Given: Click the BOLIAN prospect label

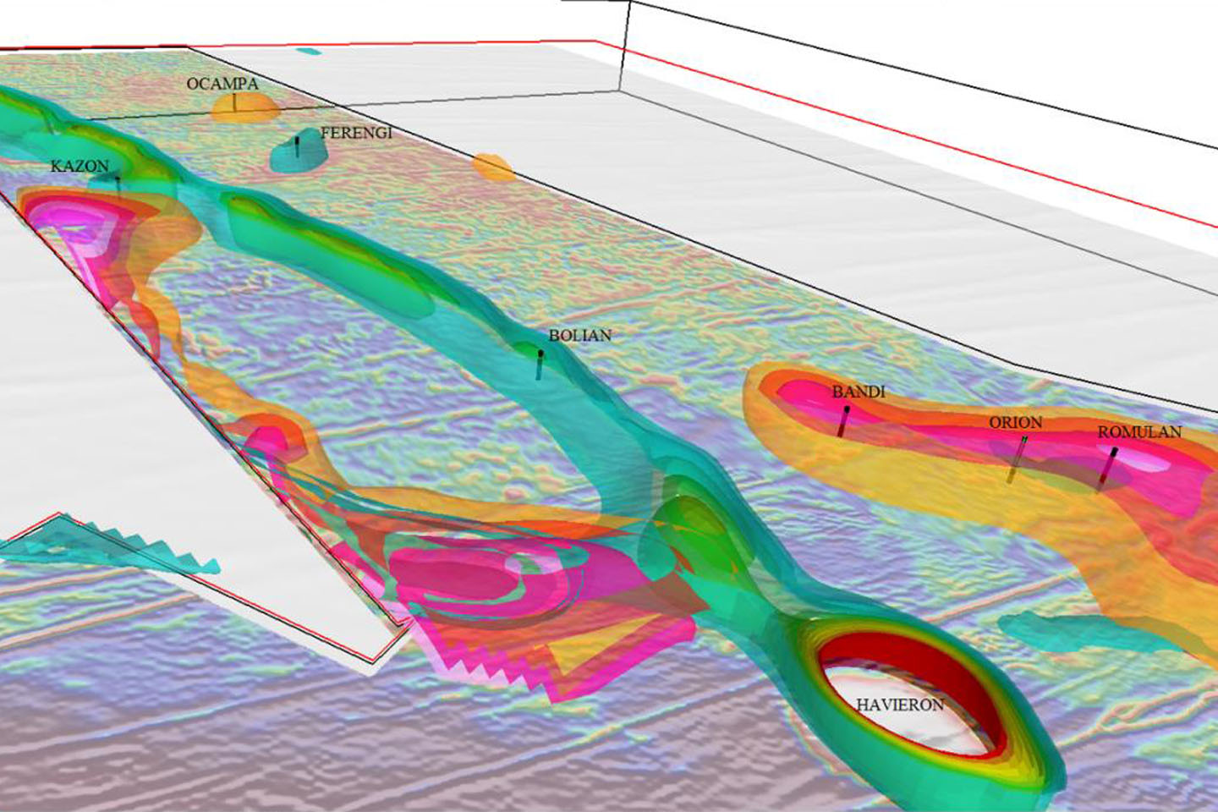Looking at the screenshot, I should [x=579, y=335].
